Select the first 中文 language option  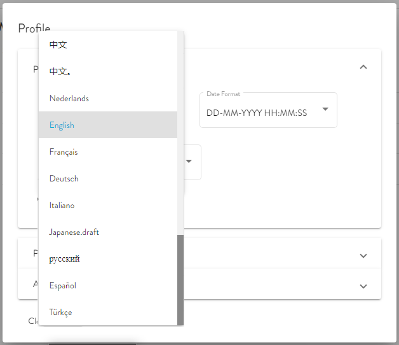tap(58, 45)
